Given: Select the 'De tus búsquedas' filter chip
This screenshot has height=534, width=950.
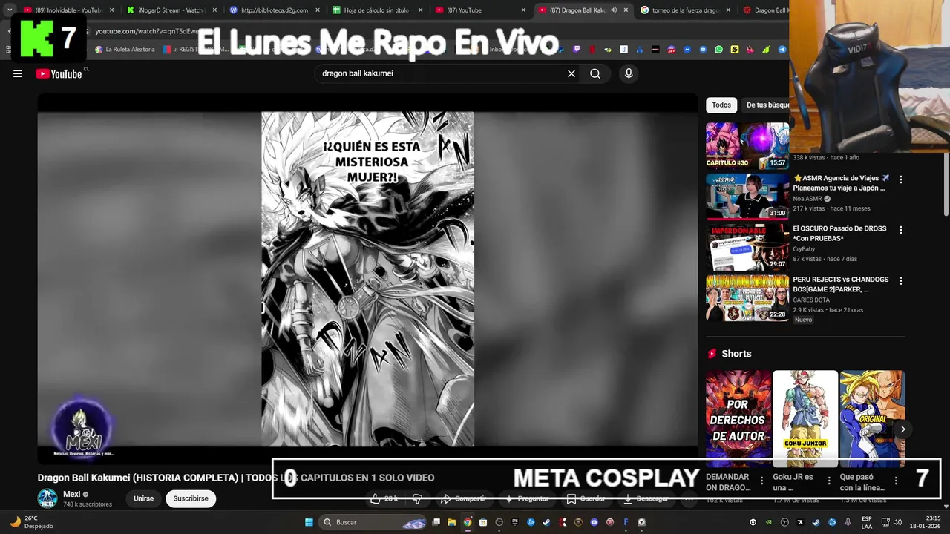Looking at the screenshot, I should 767,105.
